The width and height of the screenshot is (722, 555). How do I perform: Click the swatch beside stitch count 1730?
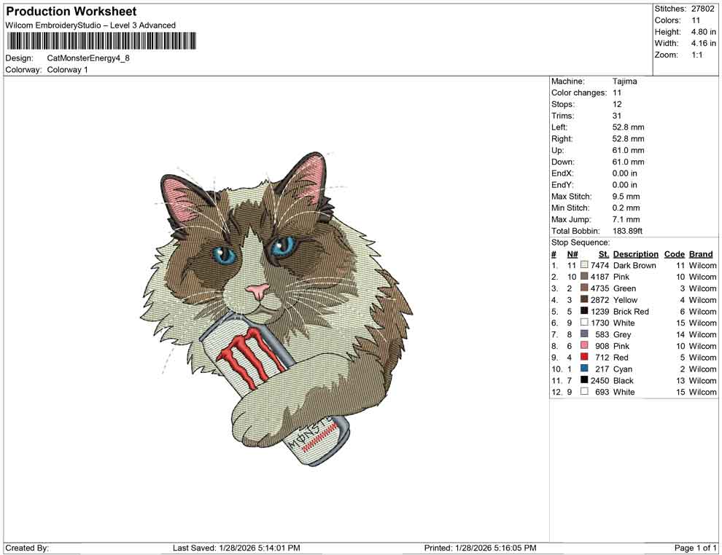pyautogui.click(x=584, y=323)
